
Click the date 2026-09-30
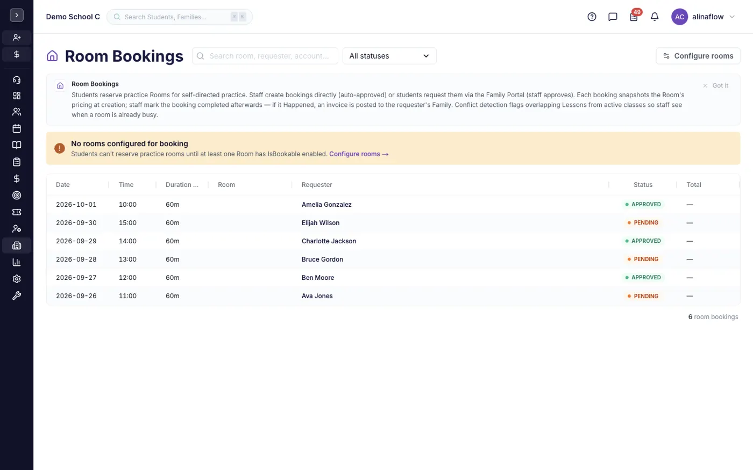click(x=76, y=222)
